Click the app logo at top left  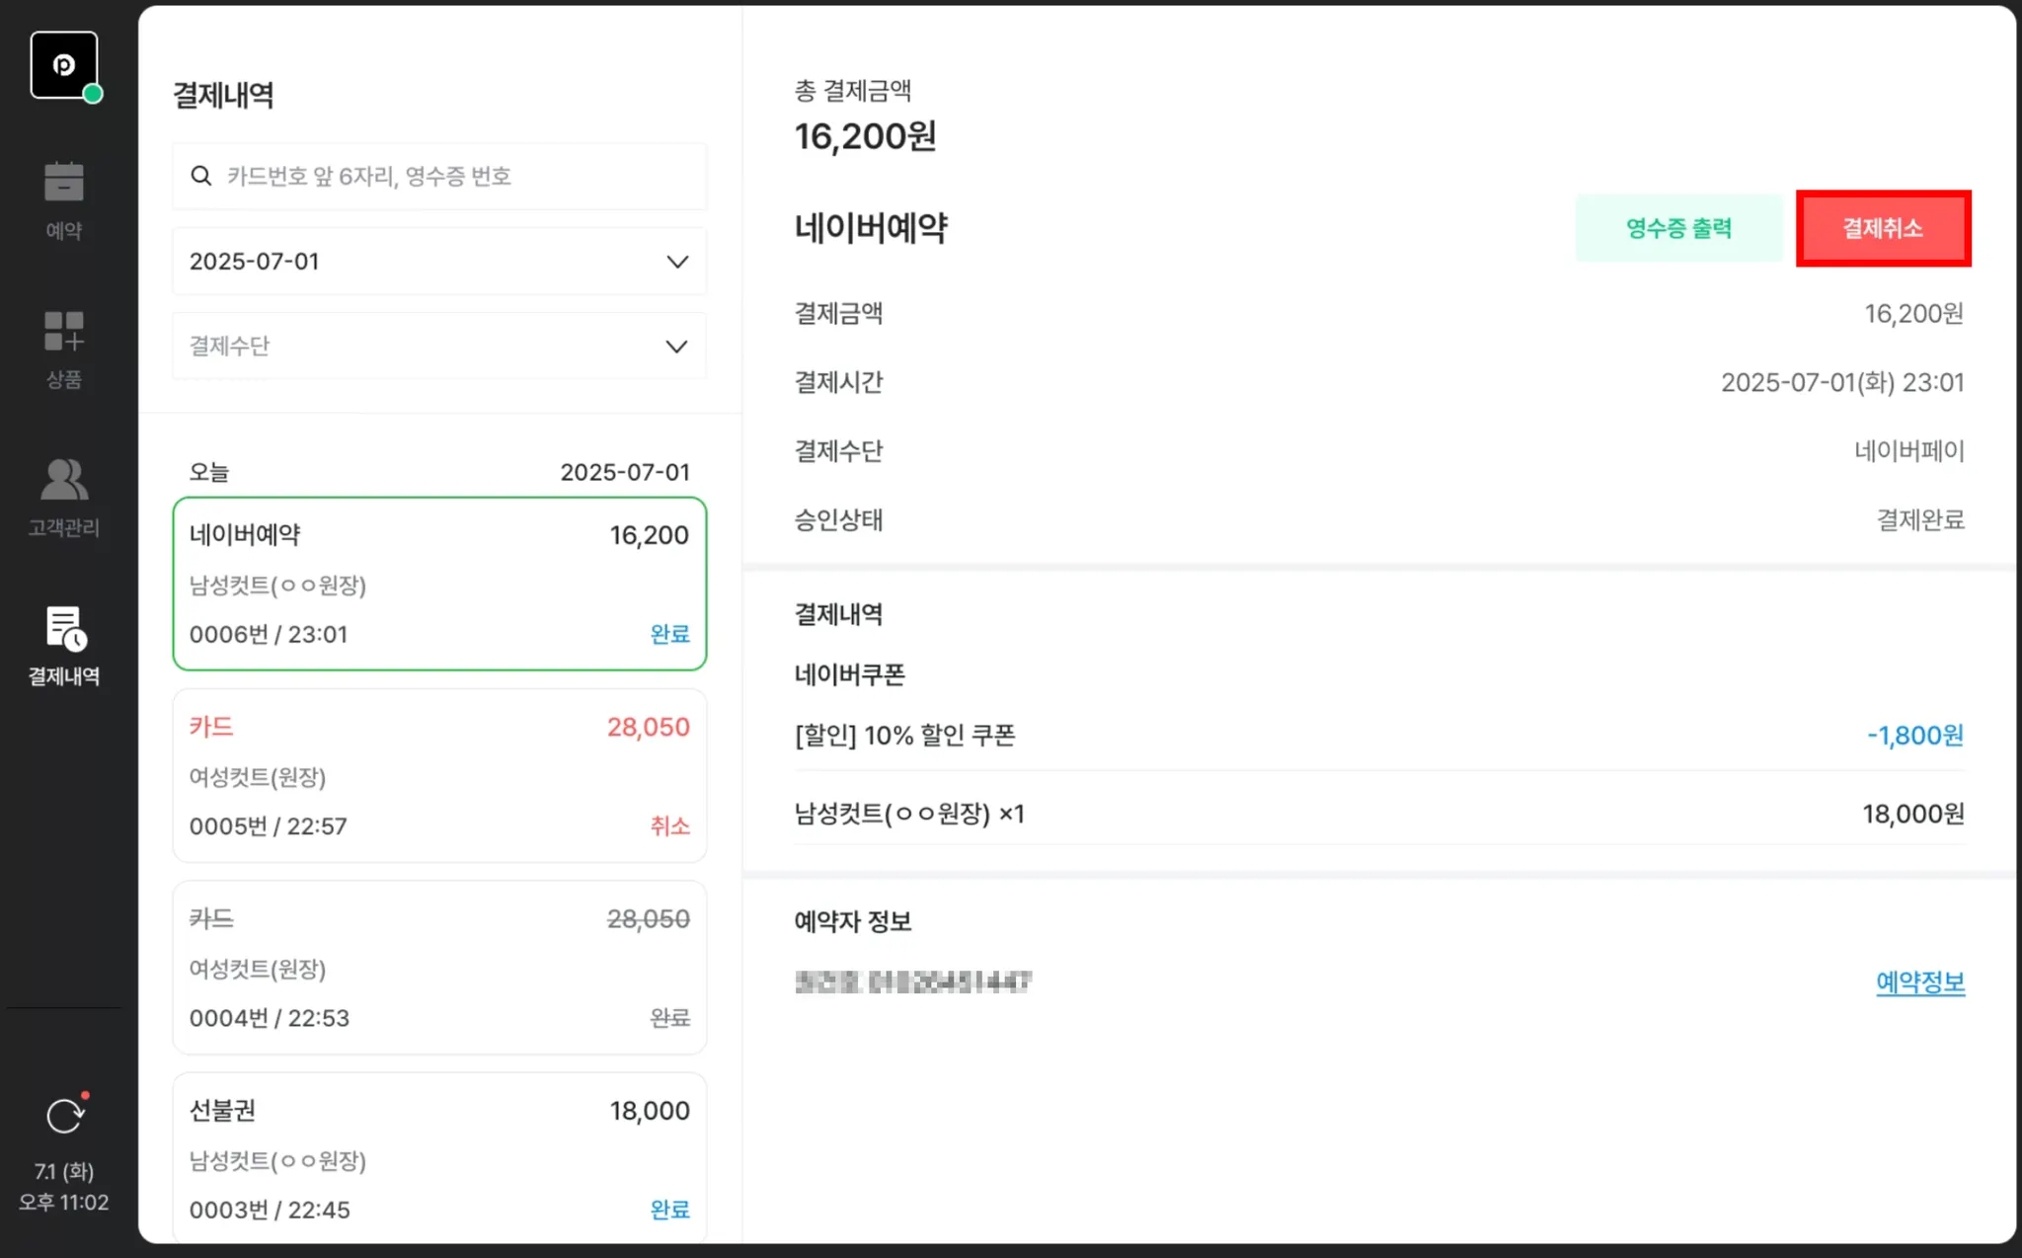click(64, 65)
